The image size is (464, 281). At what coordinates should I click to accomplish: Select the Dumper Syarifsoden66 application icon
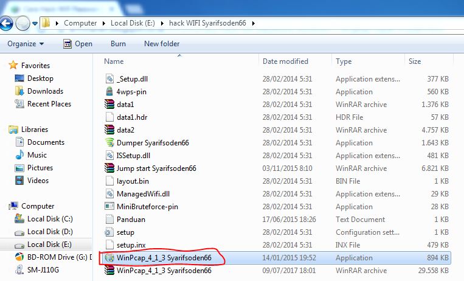[x=109, y=142]
